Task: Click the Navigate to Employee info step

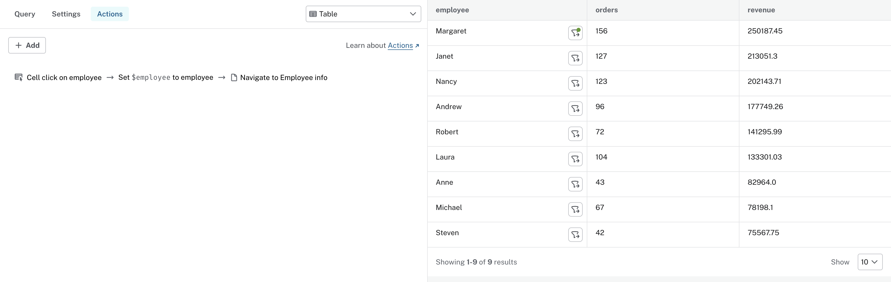Action: [283, 78]
